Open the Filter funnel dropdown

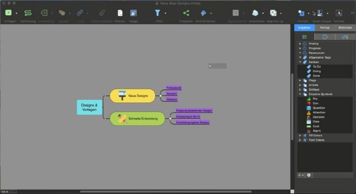click(158, 13)
